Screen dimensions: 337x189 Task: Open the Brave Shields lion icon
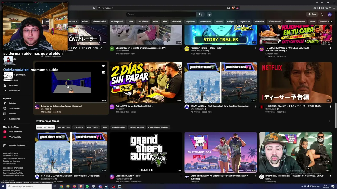(233, 8)
